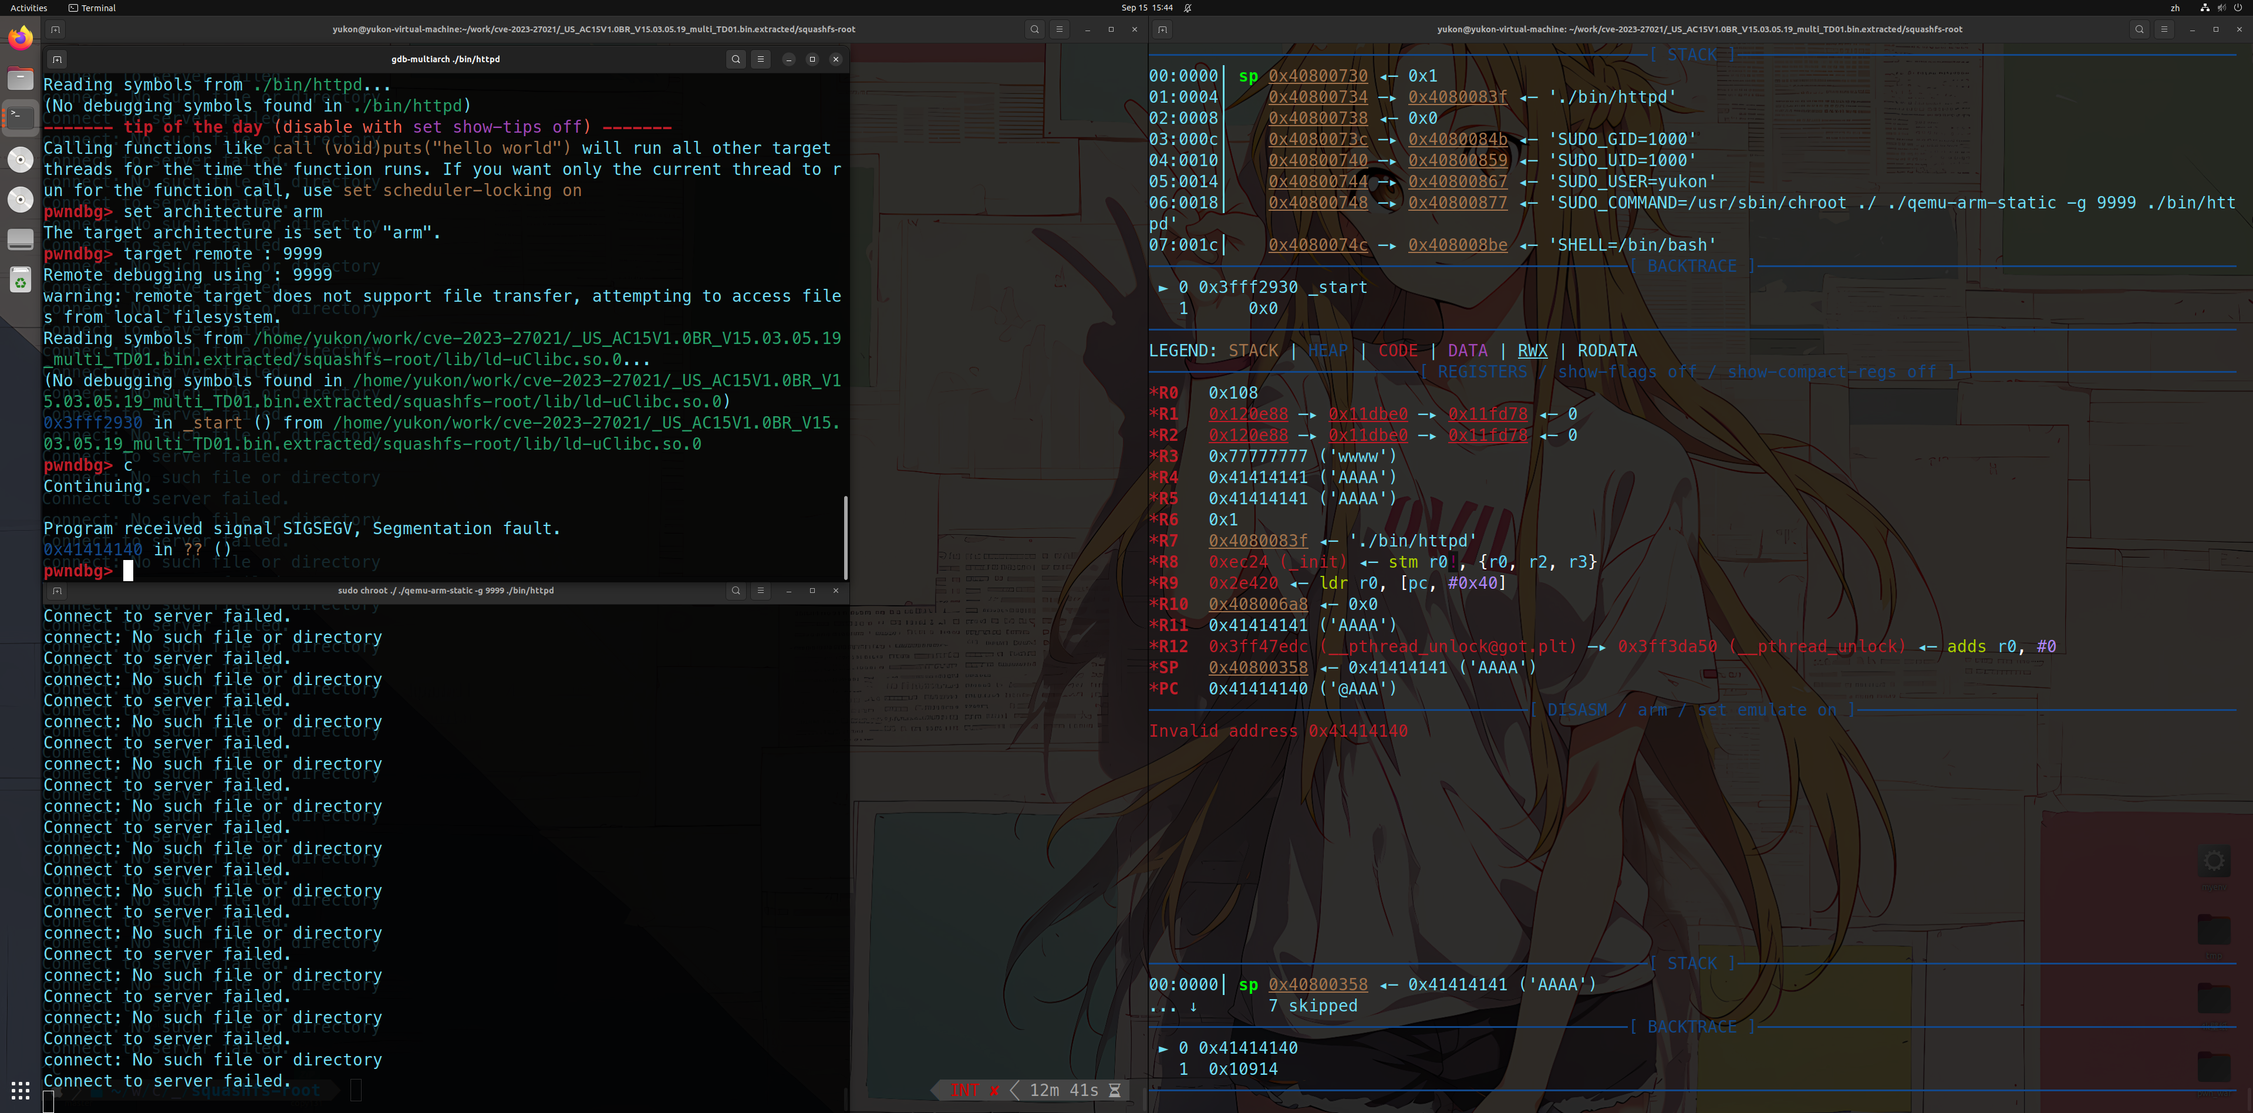Click '7 skipped' in lower stack section
The height and width of the screenshot is (1113, 2253).
[1313, 1006]
